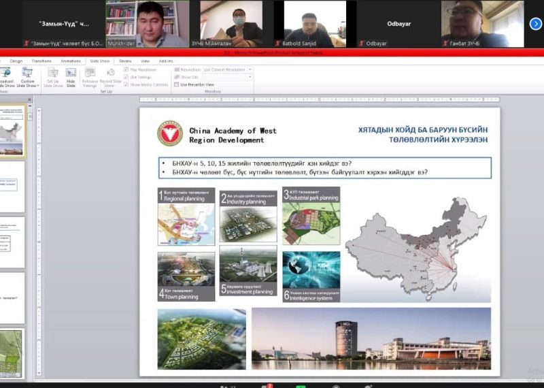Open the Design ribbon tab
Viewport: 544px width, 388px height.
tap(16, 61)
